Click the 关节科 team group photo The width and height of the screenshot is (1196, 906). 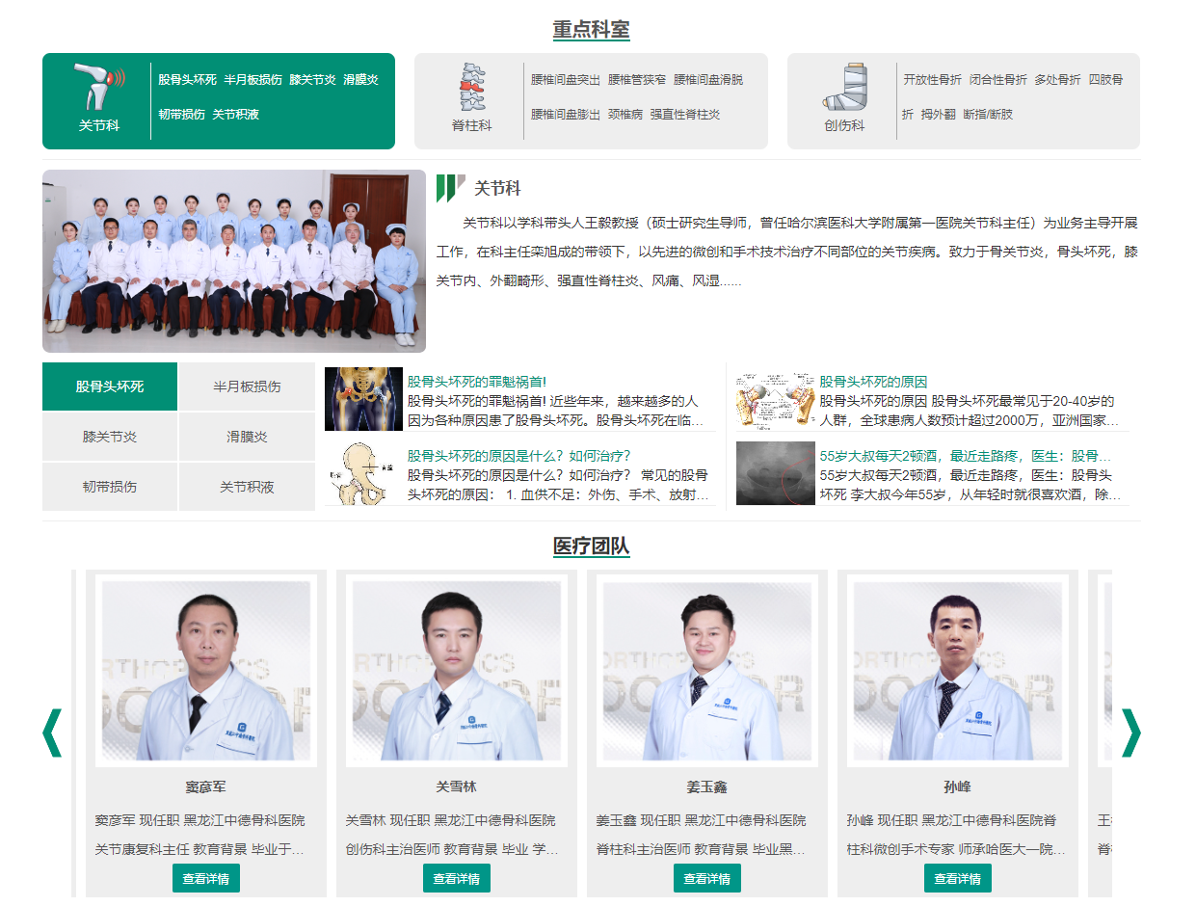coord(234,261)
